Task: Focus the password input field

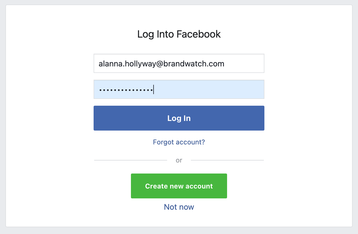Action: coord(179,90)
